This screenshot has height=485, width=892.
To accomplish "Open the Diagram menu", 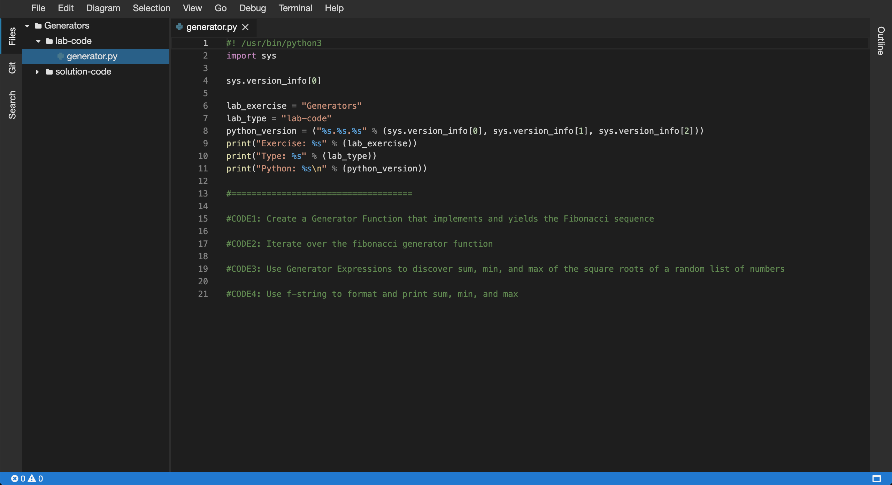I will 103,8.
